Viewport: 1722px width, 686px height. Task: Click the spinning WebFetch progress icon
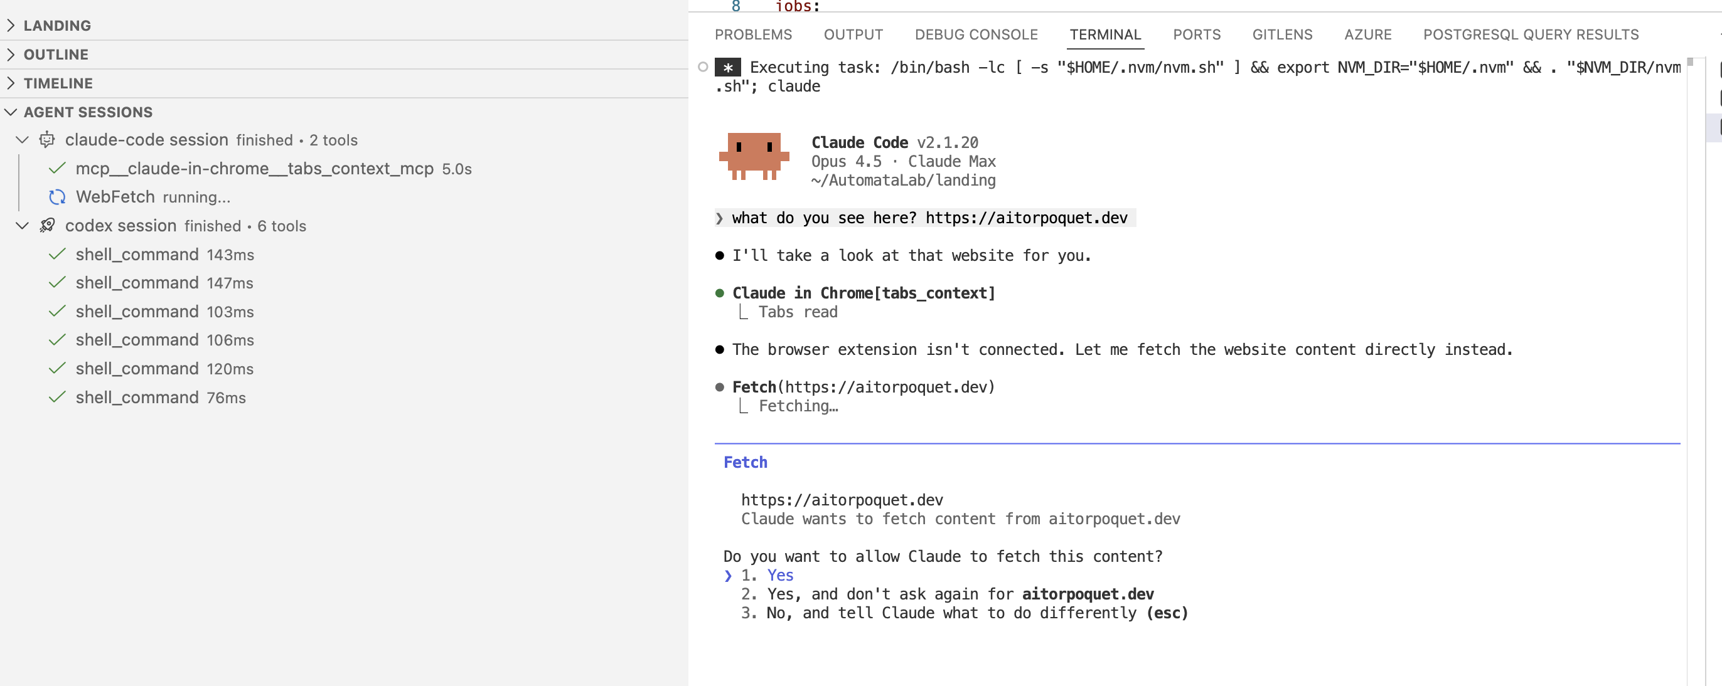(58, 197)
